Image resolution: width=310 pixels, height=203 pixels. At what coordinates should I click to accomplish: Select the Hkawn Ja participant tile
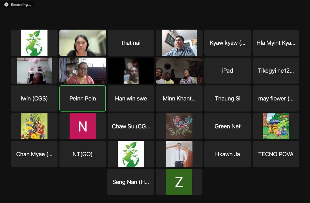click(x=228, y=154)
